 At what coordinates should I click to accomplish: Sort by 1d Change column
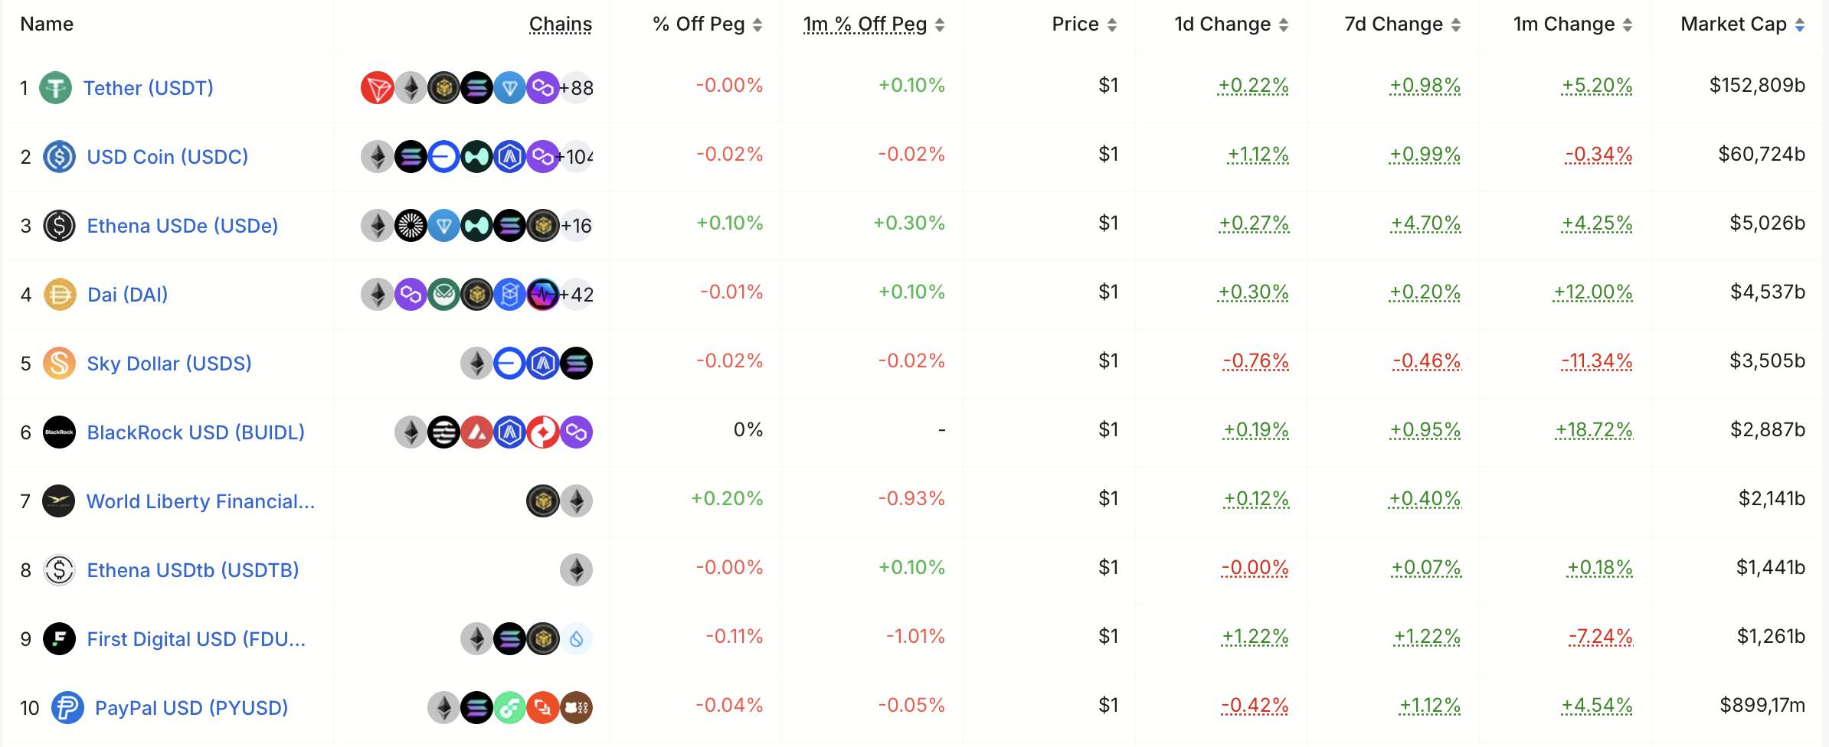click(x=1231, y=24)
